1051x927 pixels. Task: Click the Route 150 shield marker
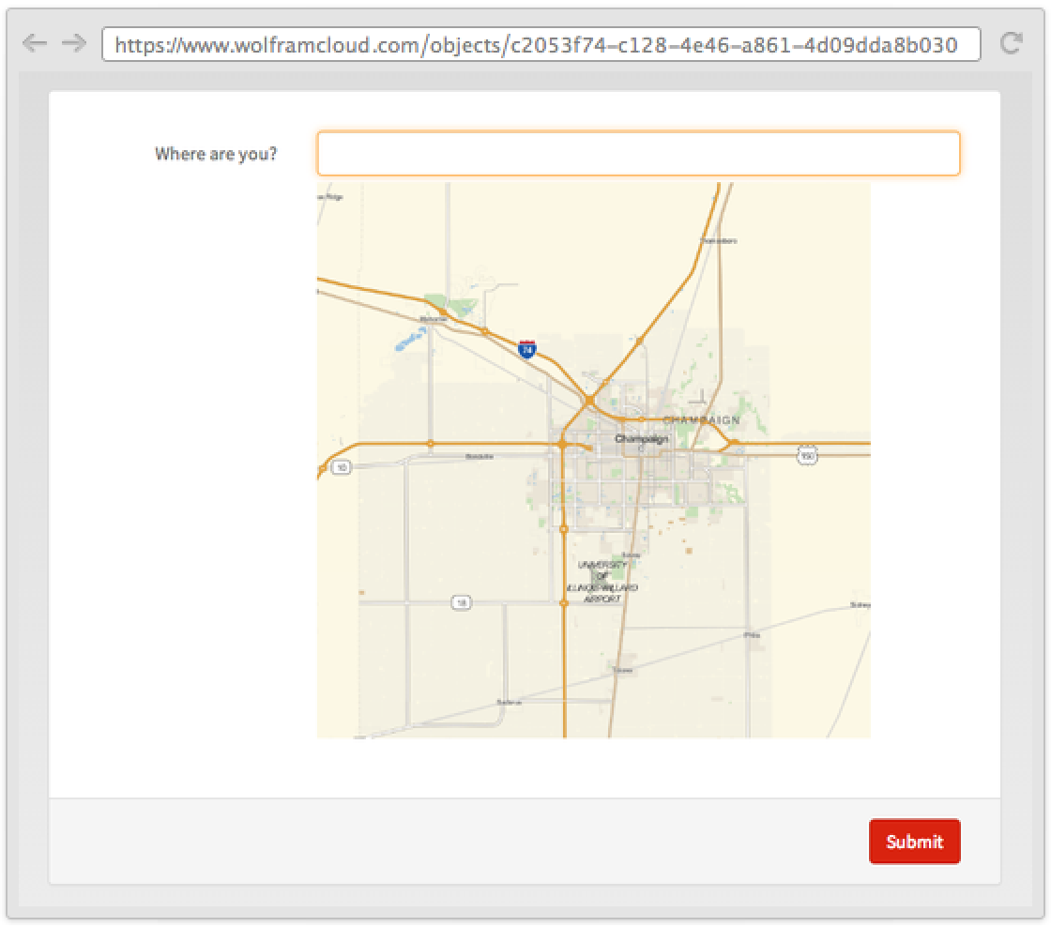(x=807, y=455)
